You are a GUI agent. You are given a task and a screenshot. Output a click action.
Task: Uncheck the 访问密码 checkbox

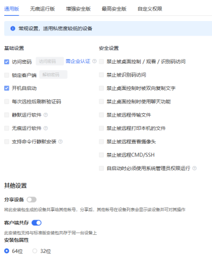[x=6, y=62]
